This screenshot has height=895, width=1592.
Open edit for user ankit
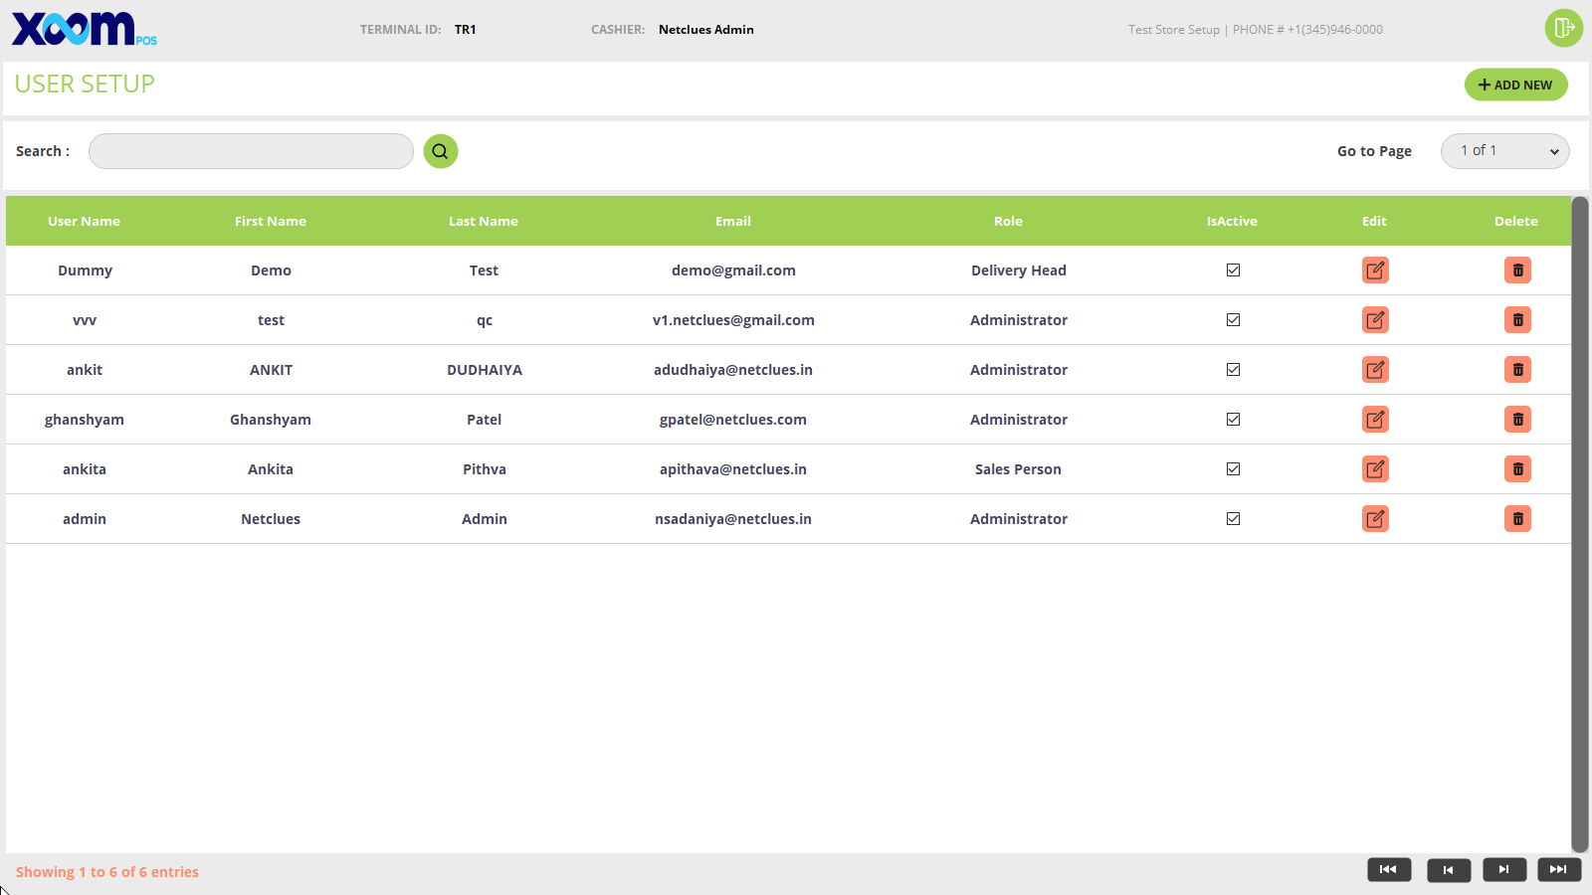[1375, 370]
